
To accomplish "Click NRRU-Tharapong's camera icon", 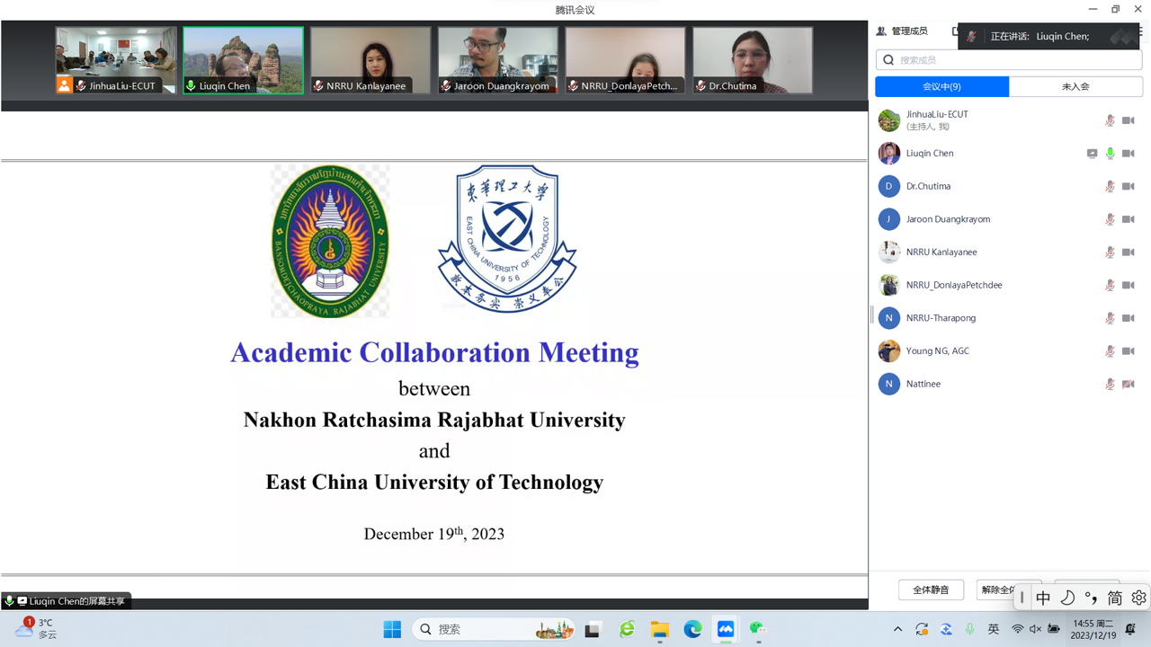I will click(x=1129, y=318).
